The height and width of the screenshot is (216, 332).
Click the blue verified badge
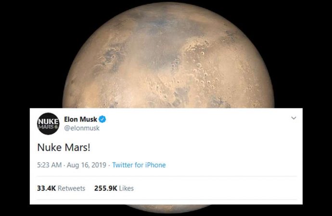click(x=102, y=120)
